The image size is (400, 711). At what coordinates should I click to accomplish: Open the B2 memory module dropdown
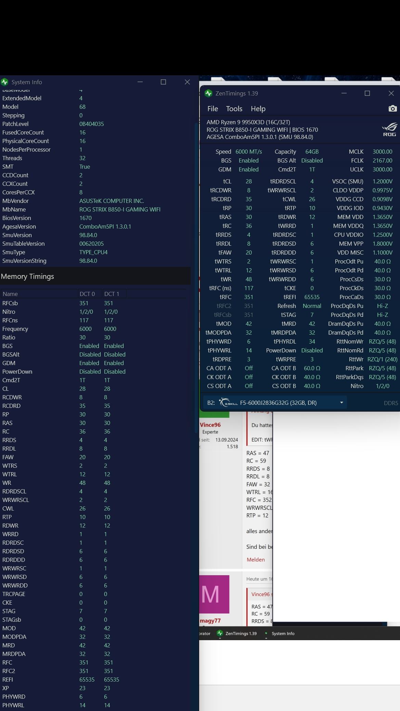[275, 403]
